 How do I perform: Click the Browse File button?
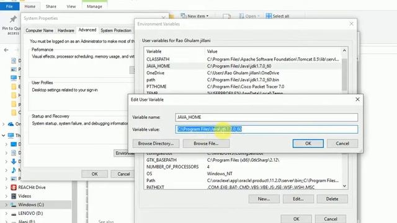206,143
